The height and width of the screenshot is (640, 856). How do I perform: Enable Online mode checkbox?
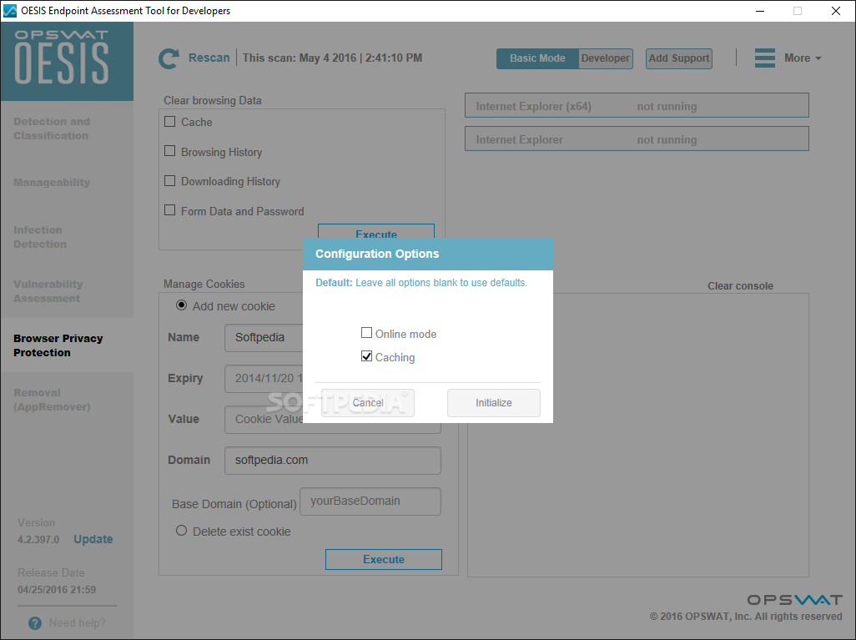[366, 333]
